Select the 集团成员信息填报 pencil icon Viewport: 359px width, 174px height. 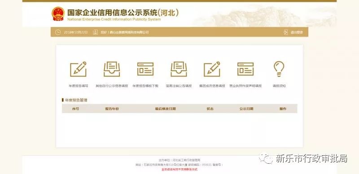tap(212, 69)
